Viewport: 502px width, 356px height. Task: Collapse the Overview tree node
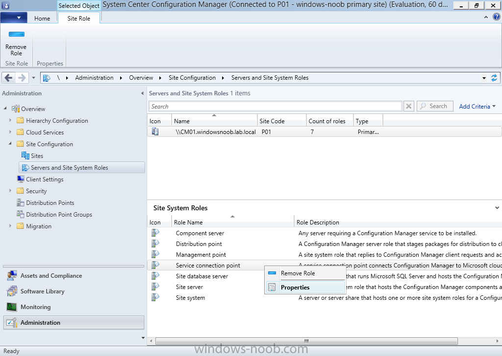coord(5,109)
